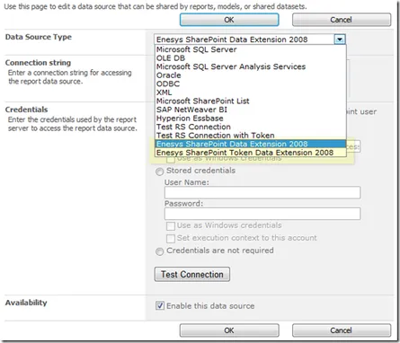Image resolution: width=400 pixels, height=343 pixels.
Task: Select ODBC from the dropdown list
Action: (251, 84)
